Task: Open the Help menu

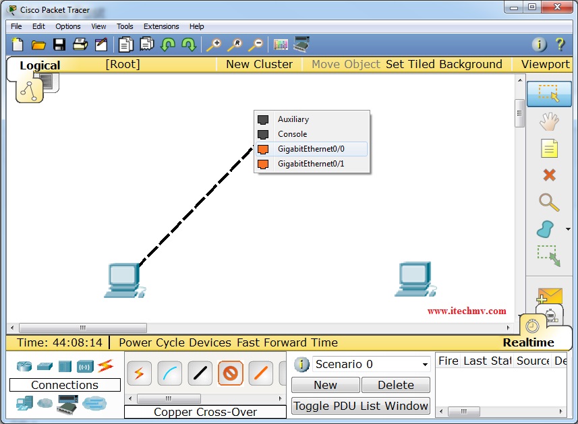Action: point(196,26)
